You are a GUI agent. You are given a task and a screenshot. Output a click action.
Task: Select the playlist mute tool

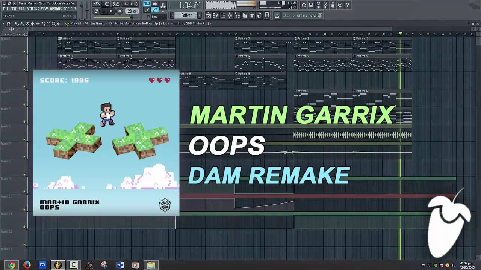(32, 23)
